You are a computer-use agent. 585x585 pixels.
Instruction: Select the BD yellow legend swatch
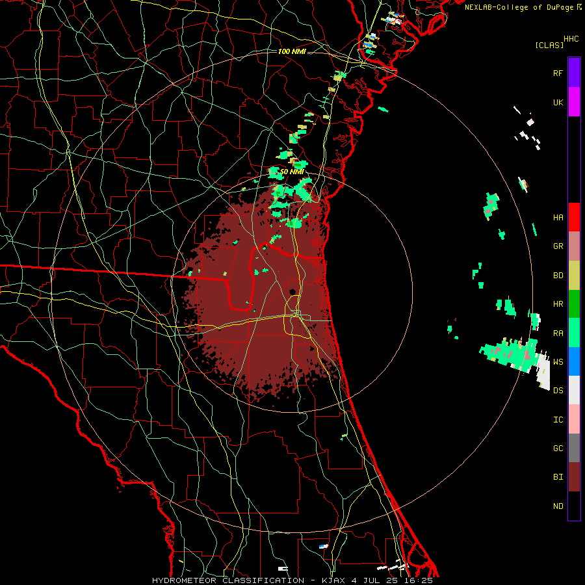pos(574,276)
